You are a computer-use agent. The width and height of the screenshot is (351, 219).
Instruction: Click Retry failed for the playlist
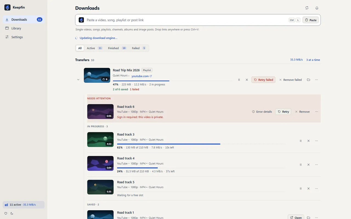coord(263,80)
